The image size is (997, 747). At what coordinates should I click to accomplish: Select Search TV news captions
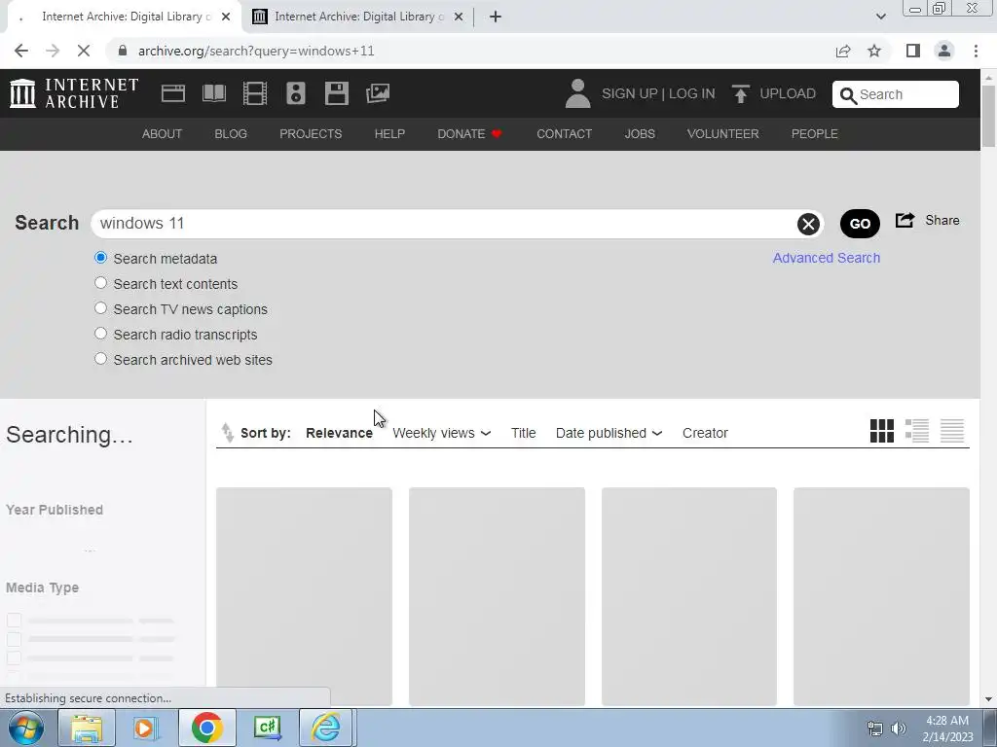coord(100,308)
